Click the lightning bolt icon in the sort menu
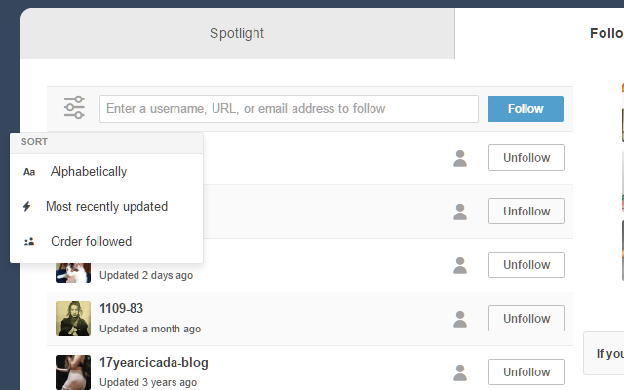The height and width of the screenshot is (390, 624). point(26,206)
